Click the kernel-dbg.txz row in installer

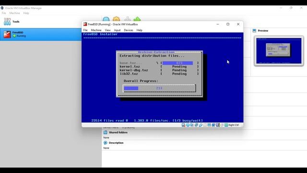159,70
